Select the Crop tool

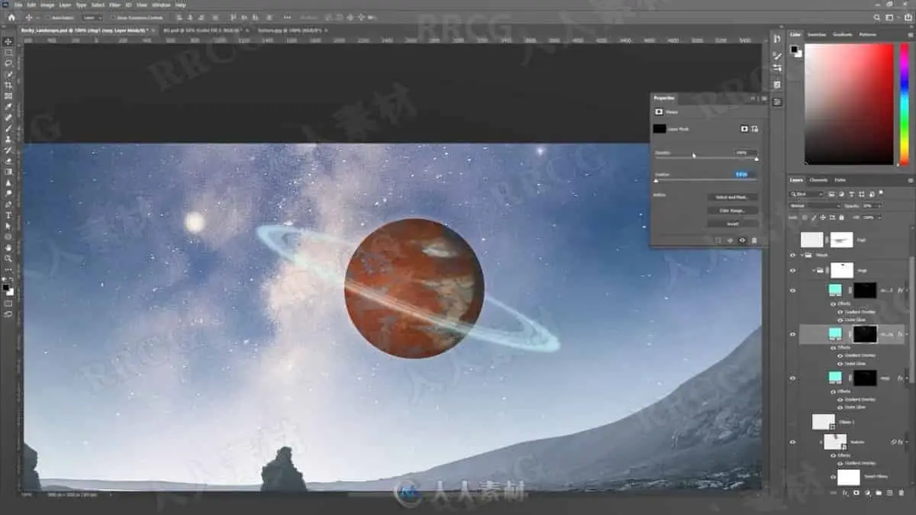click(9, 85)
